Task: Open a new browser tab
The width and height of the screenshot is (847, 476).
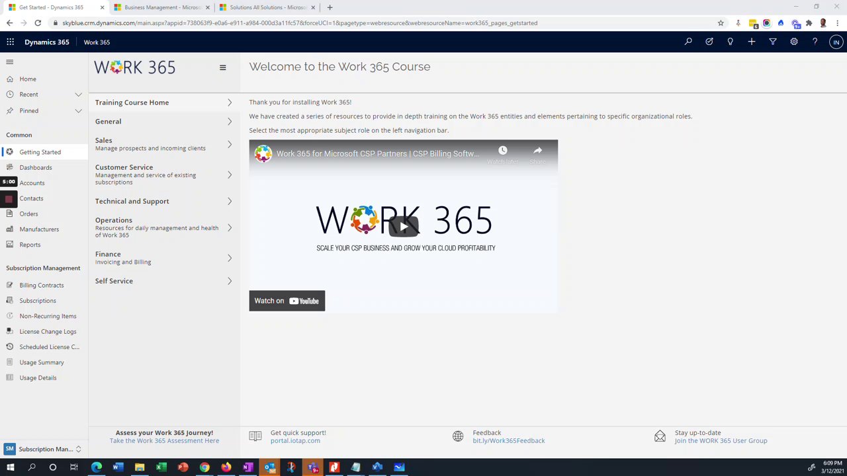Action: [x=330, y=7]
